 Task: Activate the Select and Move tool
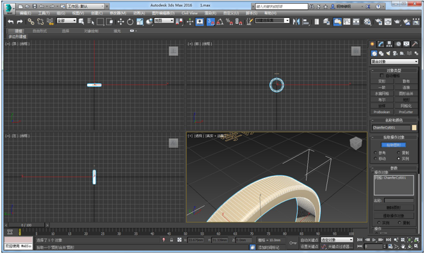(120, 22)
